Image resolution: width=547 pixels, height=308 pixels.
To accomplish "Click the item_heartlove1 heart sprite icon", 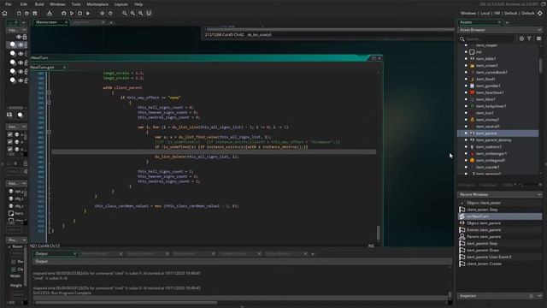I will tap(472, 92).
